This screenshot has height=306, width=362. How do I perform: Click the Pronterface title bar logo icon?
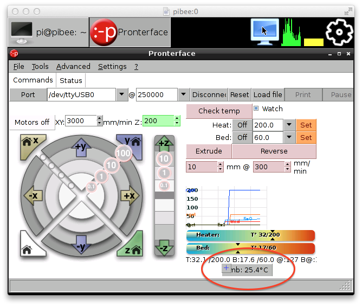(14, 54)
